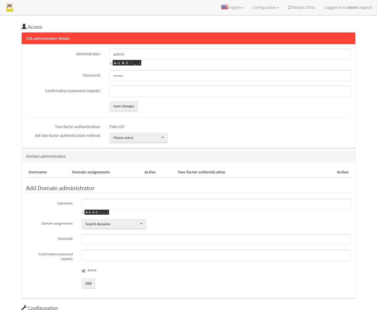Screen dimensions: 377x310
Task: Click the allowed-characters badge under Administrator field
Action: click(127, 63)
